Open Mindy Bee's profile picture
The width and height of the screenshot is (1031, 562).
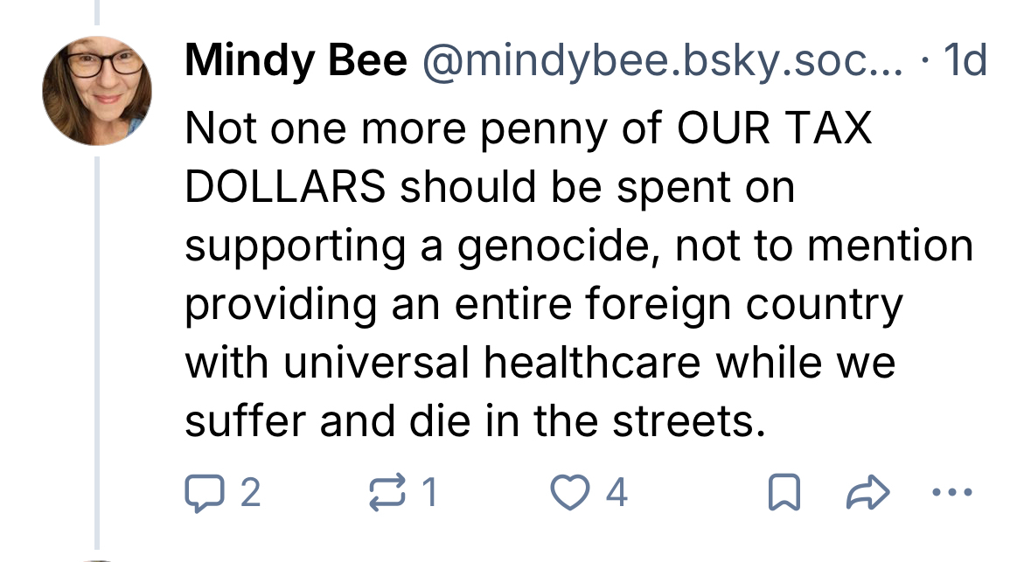98,91
